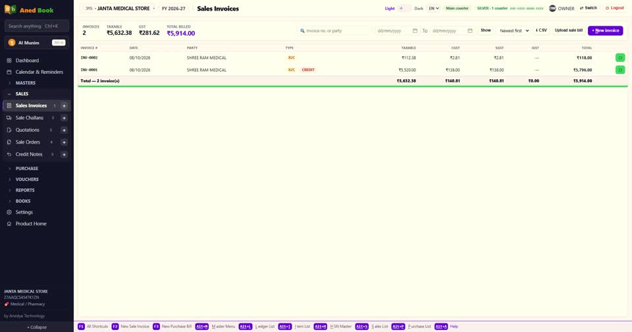
Task: Open the EN language dropdown
Action: tap(433, 8)
